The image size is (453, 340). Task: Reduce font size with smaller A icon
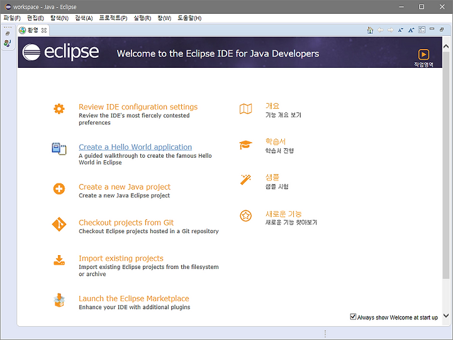[x=401, y=30]
